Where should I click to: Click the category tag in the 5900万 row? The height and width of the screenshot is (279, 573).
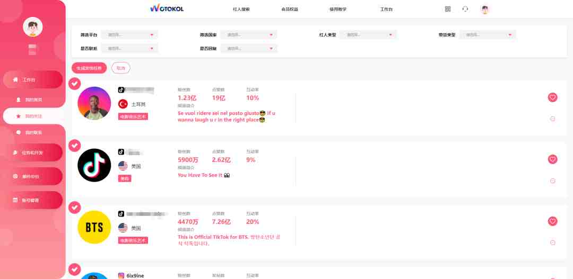(125, 178)
